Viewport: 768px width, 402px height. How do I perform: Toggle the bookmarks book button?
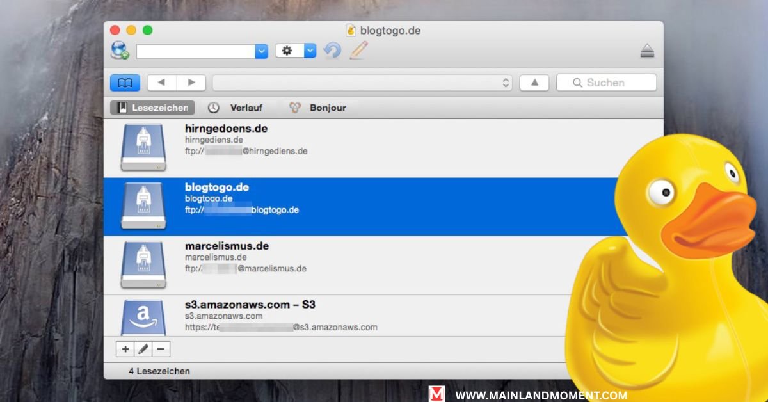125,83
